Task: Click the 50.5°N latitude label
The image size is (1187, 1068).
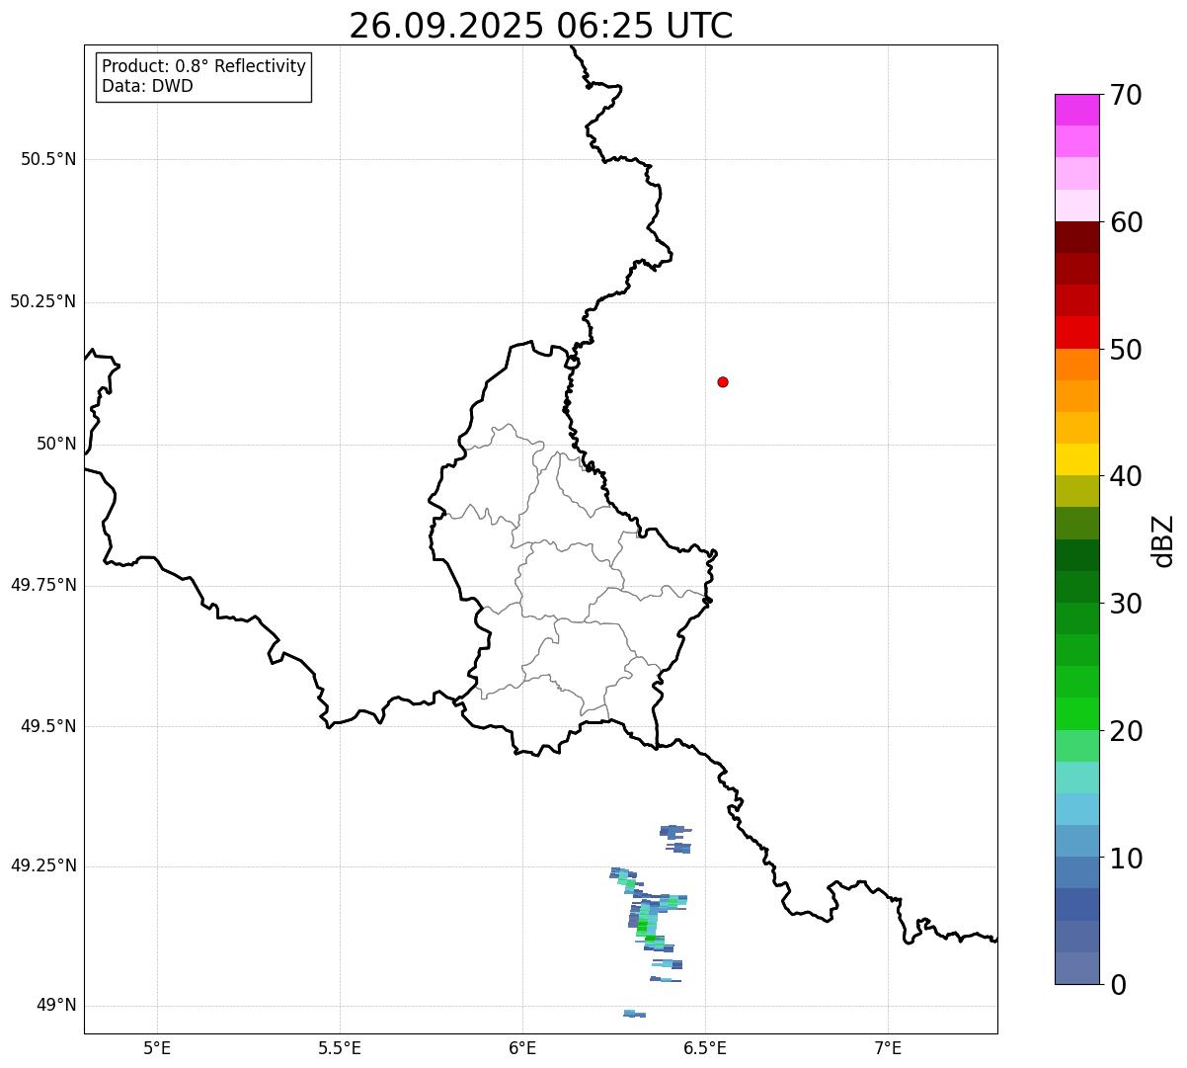Action: 48,159
